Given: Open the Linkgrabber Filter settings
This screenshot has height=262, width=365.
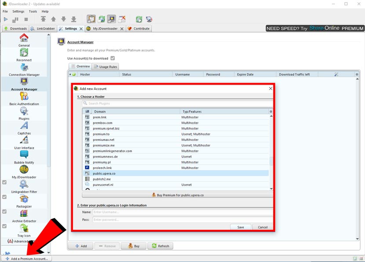Looking at the screenshot, I should [x=24, y=187].
